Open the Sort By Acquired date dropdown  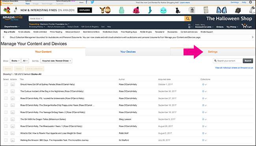(x=56, y=61)
